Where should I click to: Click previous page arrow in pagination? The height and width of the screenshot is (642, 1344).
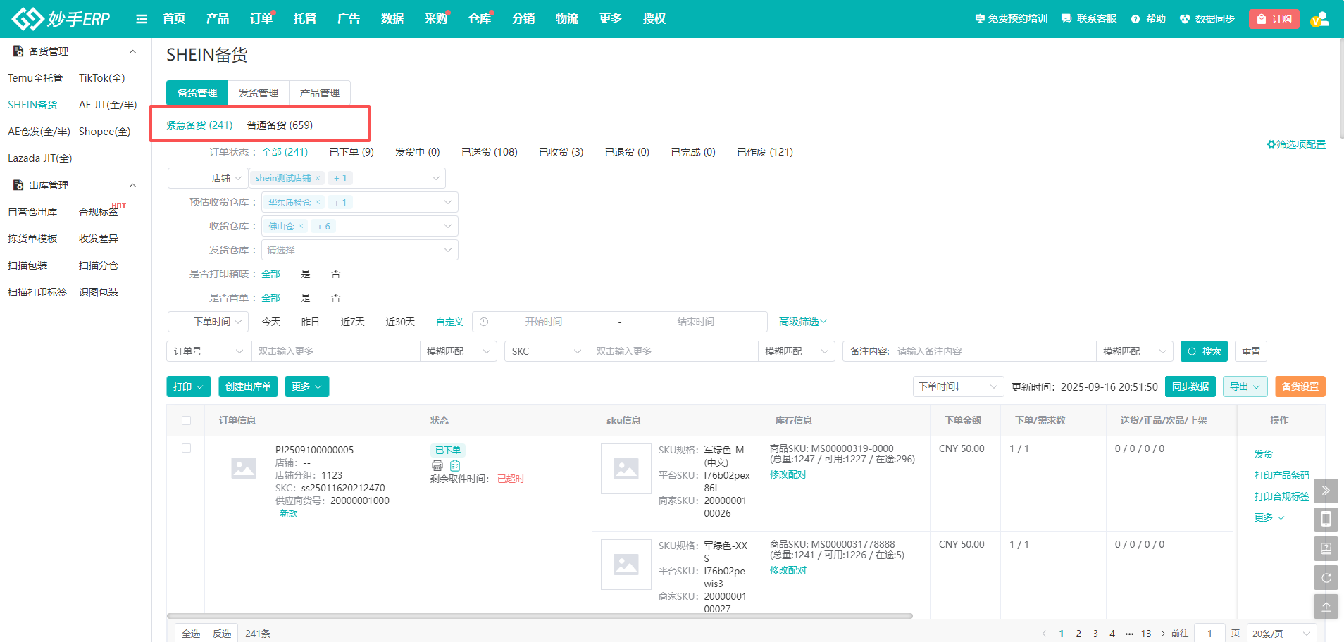(1044, 634)
